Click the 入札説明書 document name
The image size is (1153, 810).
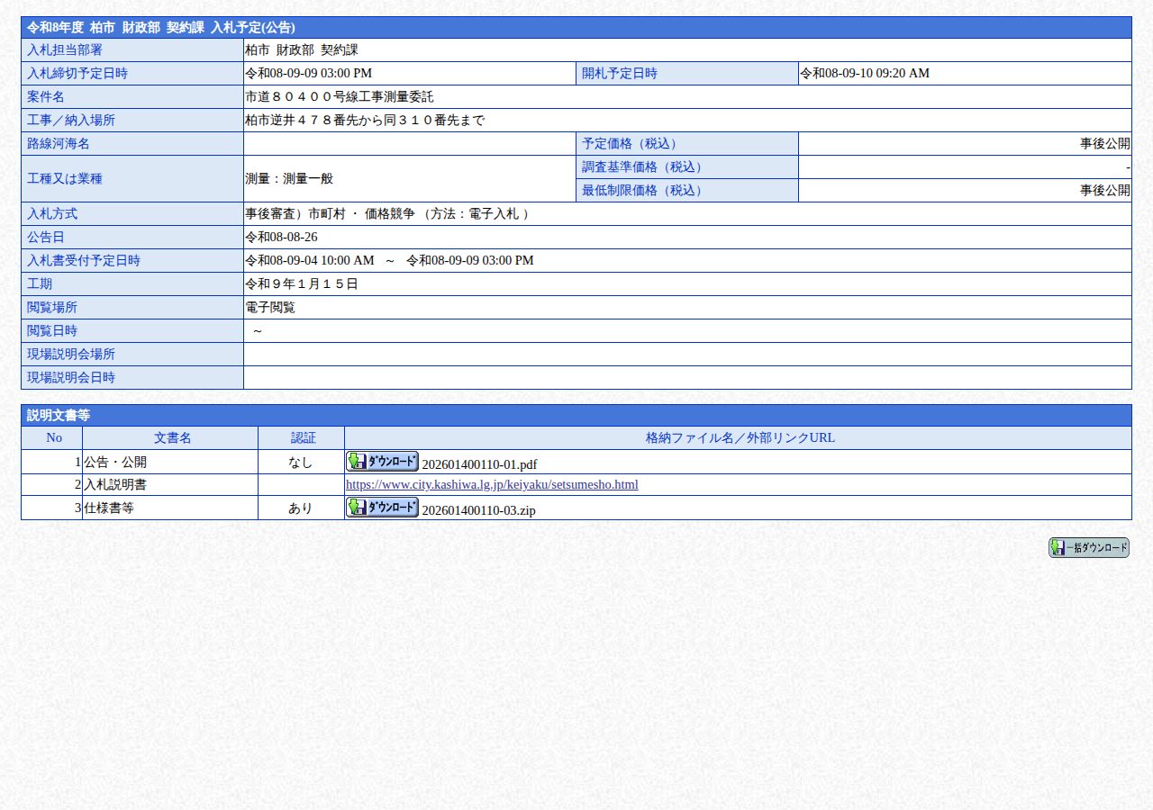(115, 484)
